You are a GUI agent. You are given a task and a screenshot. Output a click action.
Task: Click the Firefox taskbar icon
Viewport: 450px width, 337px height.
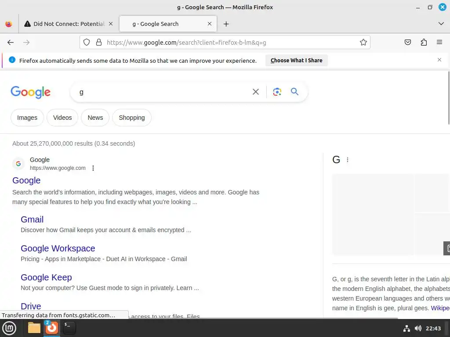click(x=52, y=328)
